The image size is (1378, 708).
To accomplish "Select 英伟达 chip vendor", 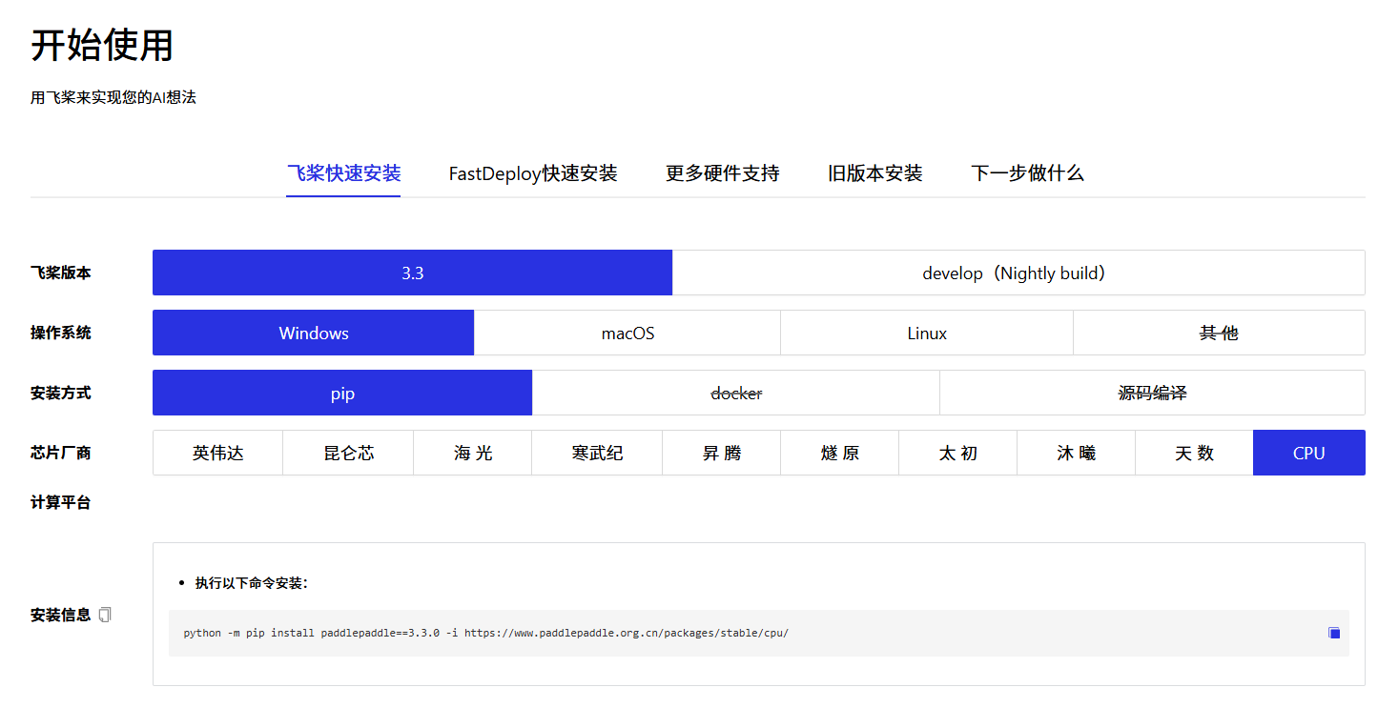I will (x=217, y=453).
